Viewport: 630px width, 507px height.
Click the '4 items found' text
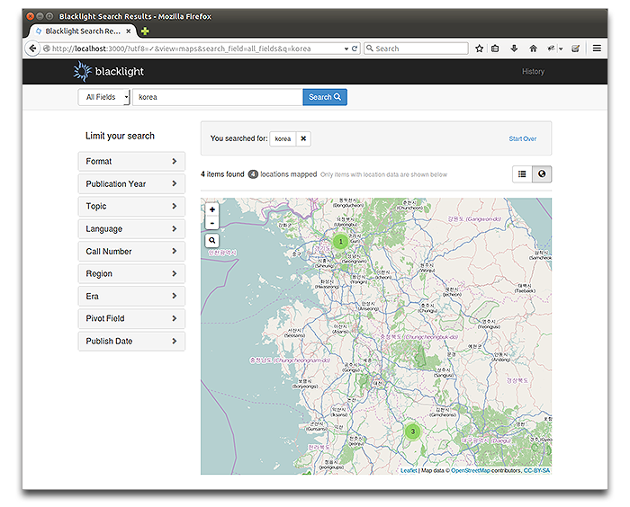(222, 174)
